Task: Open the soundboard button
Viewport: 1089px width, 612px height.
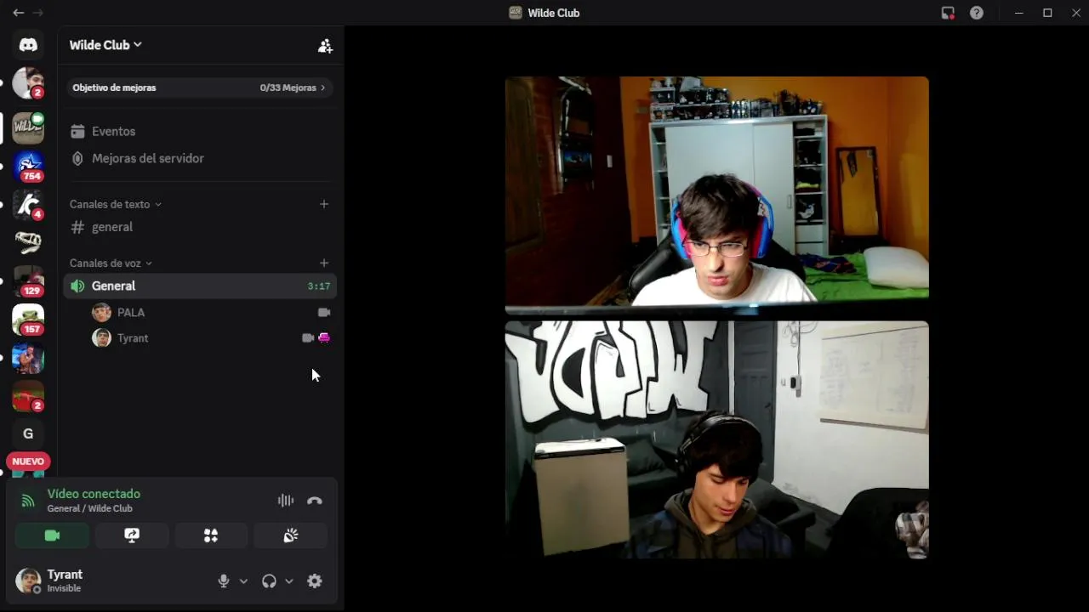Action: 291,535
